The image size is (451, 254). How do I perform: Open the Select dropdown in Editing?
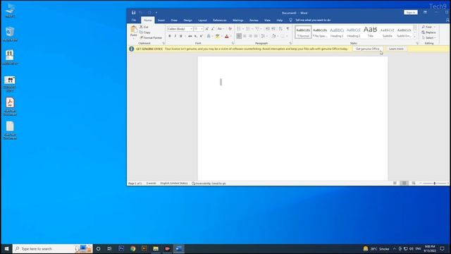tap(429, 37)
